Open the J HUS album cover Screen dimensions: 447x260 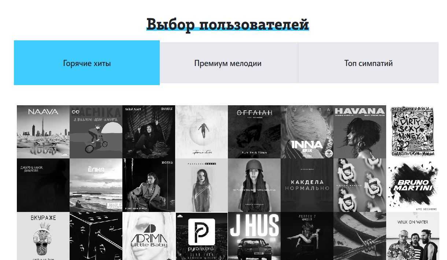point(254,236)
